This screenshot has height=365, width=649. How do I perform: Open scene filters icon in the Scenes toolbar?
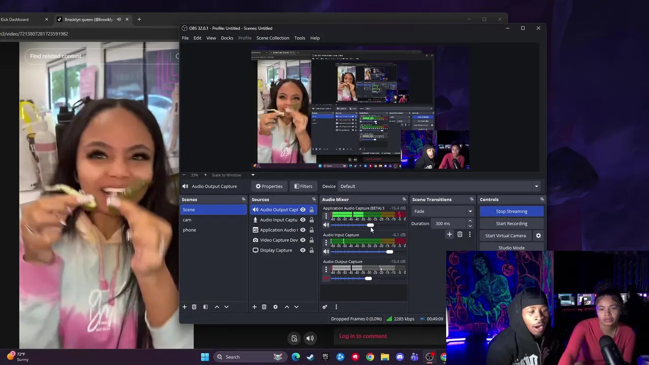(x=205, y=307)
